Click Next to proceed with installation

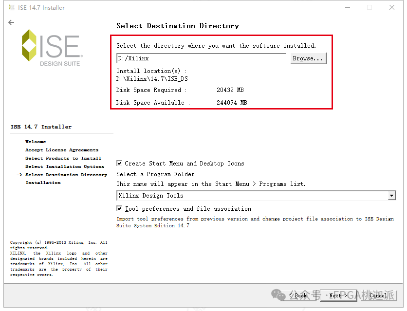[338, 295]
